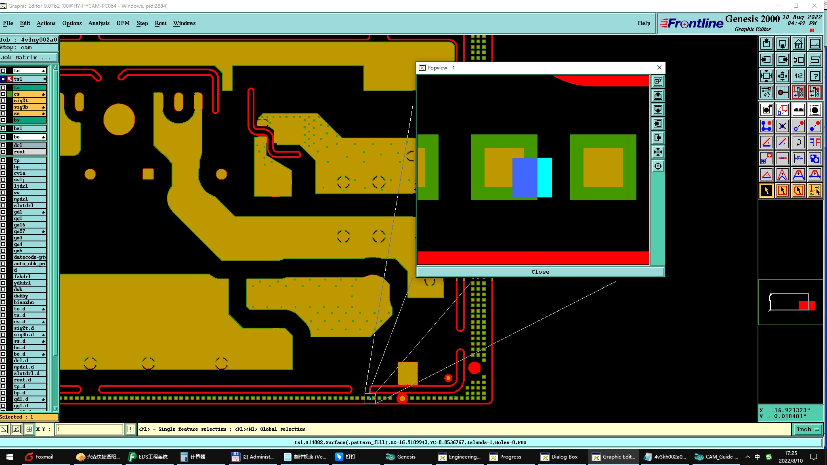Expand the ts1 layer options marker

44,79
